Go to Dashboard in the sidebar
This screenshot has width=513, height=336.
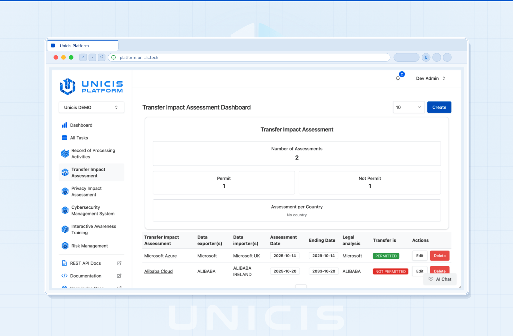(x=91, y=125)
